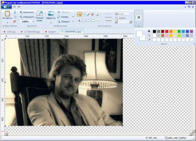The width and height of the screenshot is (196, 141).
Task: Choose the medium line style
Action: pos(108,17)
